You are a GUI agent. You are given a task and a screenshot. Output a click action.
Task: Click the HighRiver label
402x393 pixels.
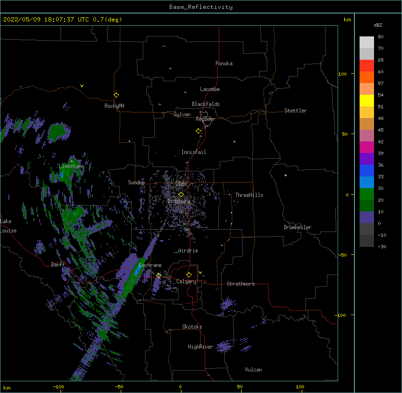(201, 347)
